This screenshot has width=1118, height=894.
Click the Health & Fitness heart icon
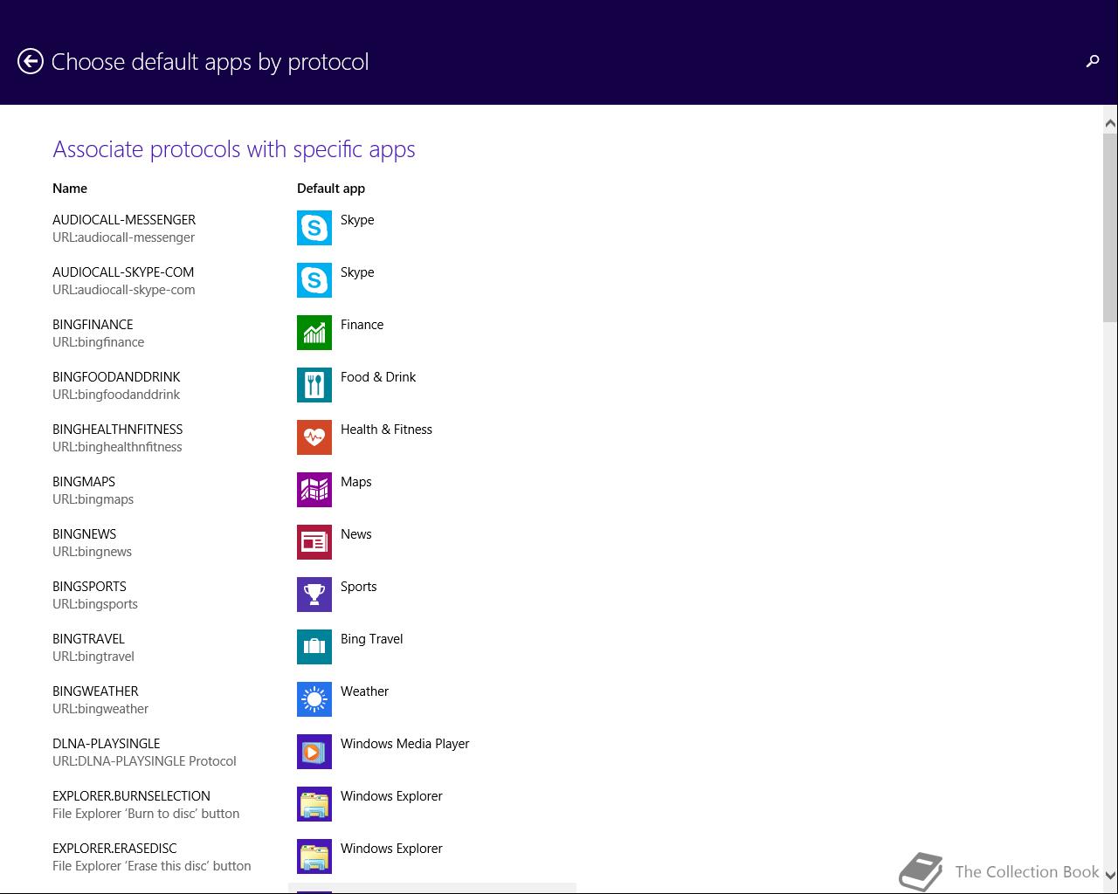point(314,437)
